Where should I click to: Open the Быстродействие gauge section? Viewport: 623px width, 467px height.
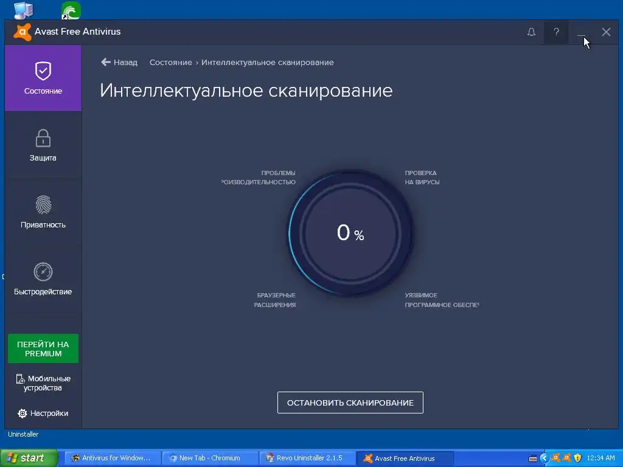(x=43, y=278)
